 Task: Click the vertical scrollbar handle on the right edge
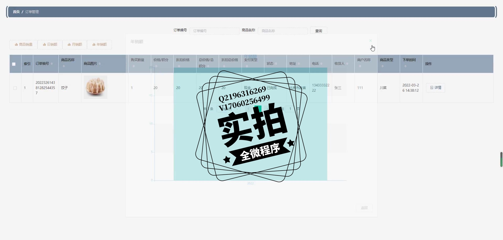click(x=501, y=159)
